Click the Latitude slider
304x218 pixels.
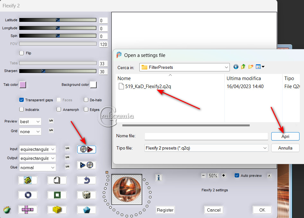(58, 20)
